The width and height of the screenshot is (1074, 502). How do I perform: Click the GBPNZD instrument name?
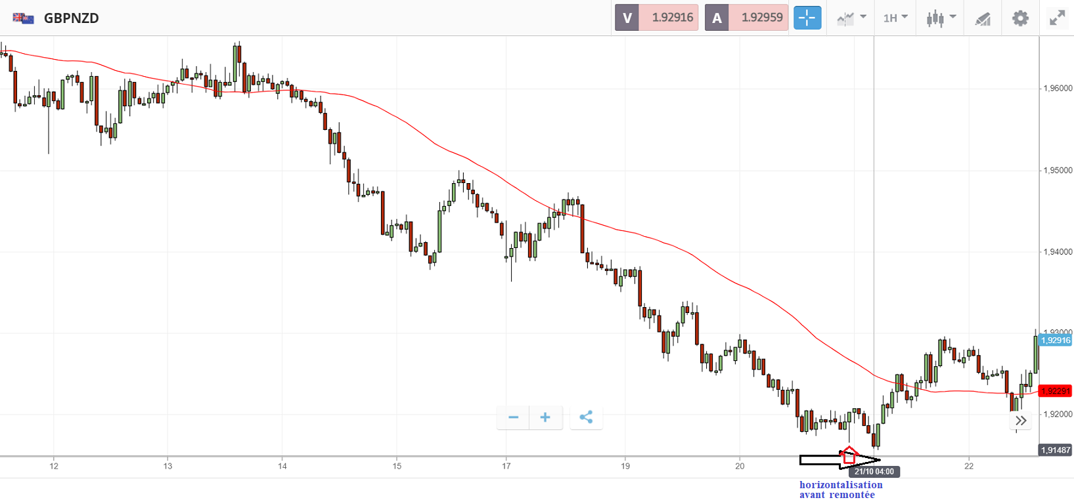[71, 18]
